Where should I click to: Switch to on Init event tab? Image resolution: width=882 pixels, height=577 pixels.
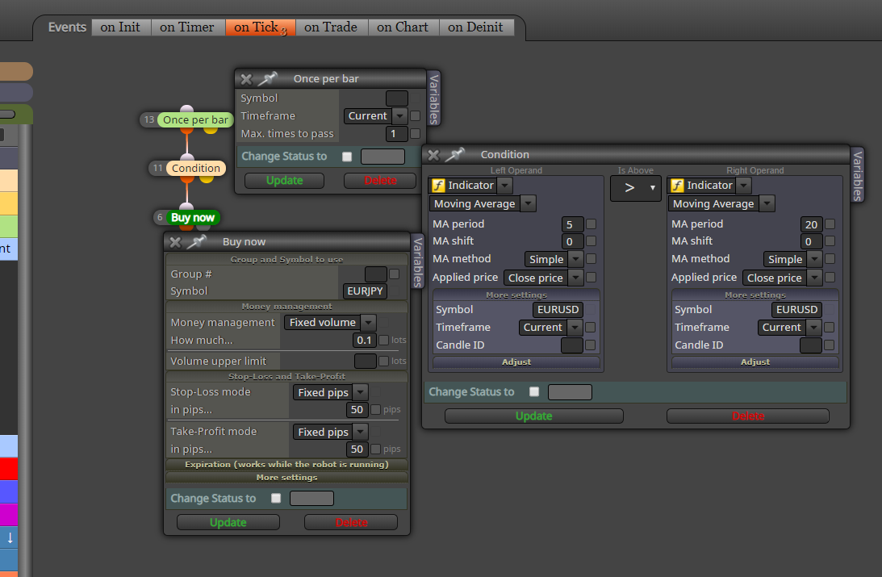(120, 27)
